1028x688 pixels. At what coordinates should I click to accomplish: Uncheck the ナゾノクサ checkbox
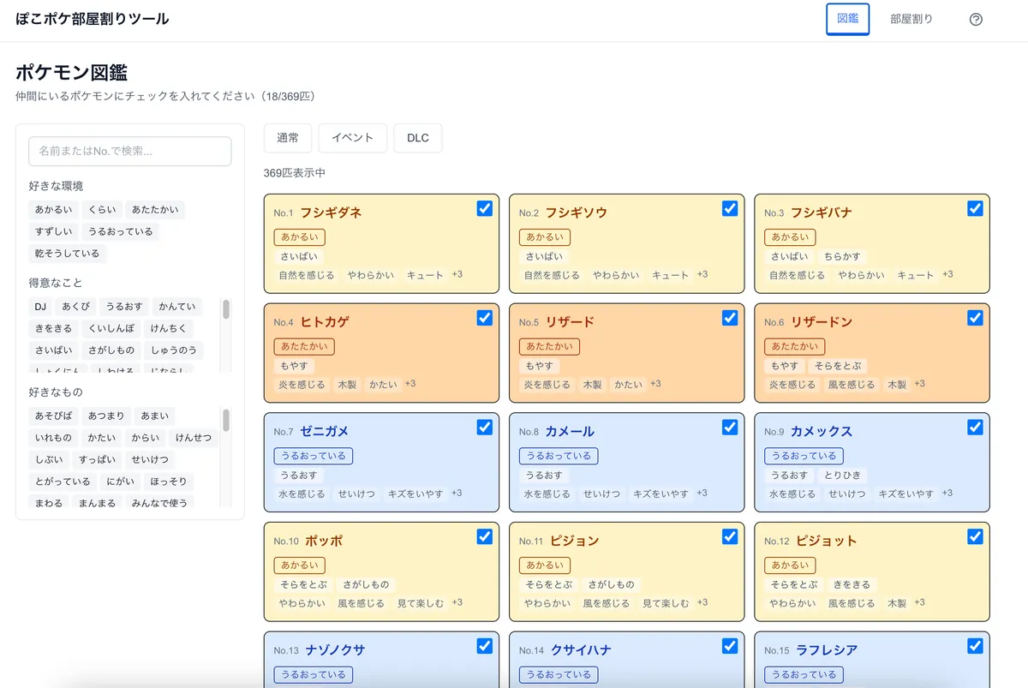pos(485,646)
